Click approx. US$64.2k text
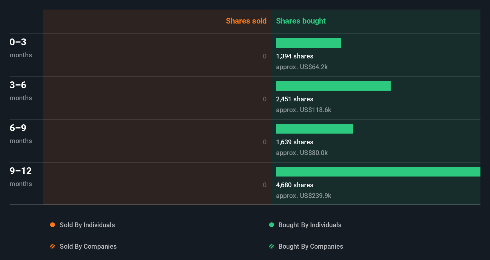490x260 pixels. pyautogui.click(x=302, y=67)
